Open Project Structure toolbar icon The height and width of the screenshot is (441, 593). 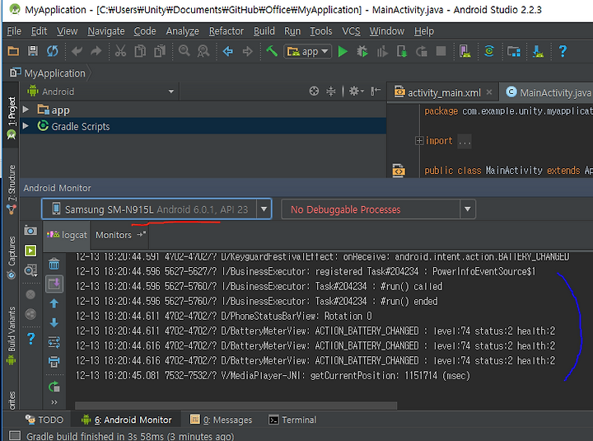[x=514, y=51]
